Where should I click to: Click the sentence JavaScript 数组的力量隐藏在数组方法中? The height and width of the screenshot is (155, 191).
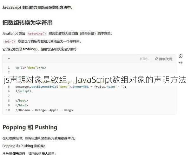pos(37,8)
